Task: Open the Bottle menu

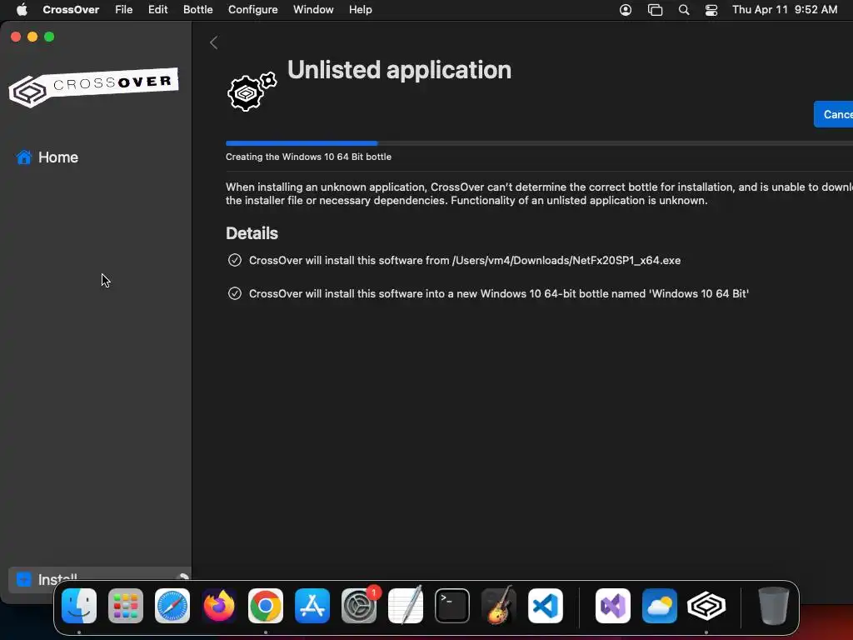Action: coord(198,10)
